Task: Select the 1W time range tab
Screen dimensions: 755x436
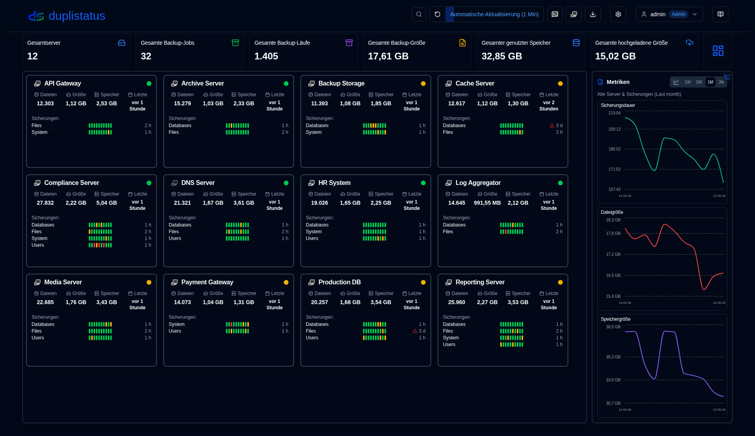Action: pos(688,82)
